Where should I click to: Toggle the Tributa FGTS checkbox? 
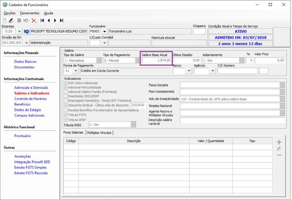coord(66,115)
